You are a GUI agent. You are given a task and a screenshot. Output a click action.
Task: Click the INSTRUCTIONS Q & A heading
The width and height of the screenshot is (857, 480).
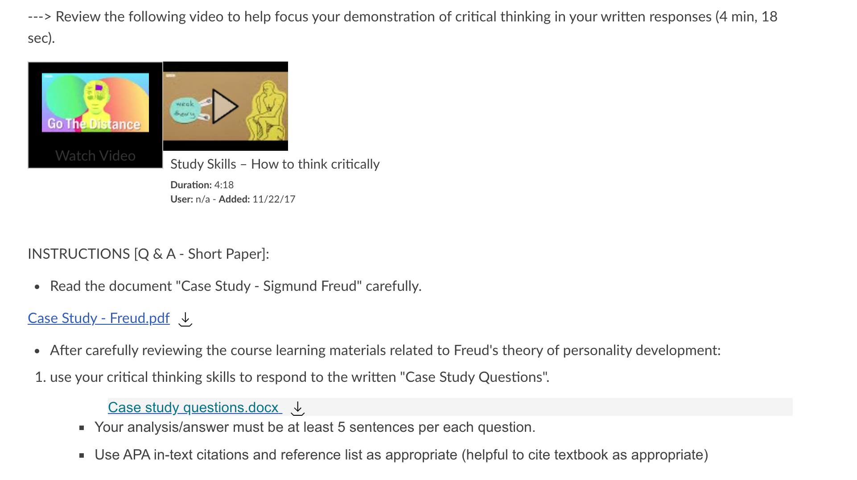coord(148,254)
